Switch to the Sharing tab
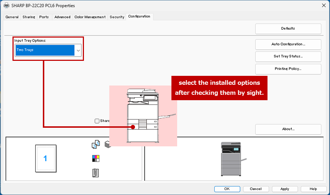Image resolution: width=330 pixels, height=195 pixels. pos(29,17)
